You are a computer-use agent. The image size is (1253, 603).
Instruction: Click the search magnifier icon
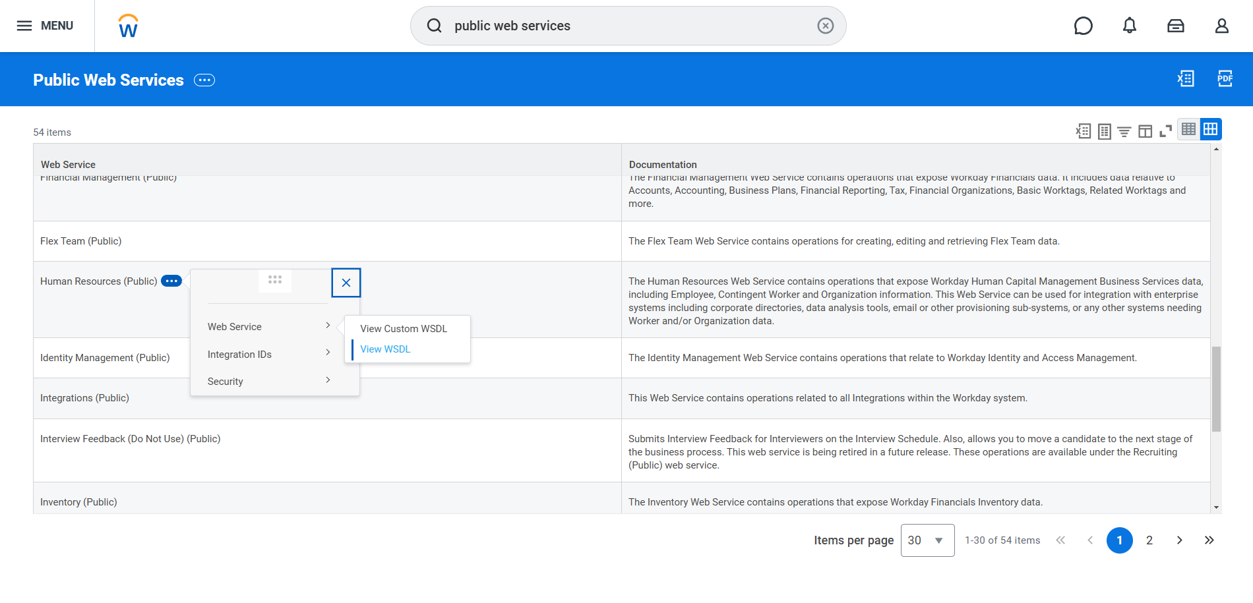point(435,26)
